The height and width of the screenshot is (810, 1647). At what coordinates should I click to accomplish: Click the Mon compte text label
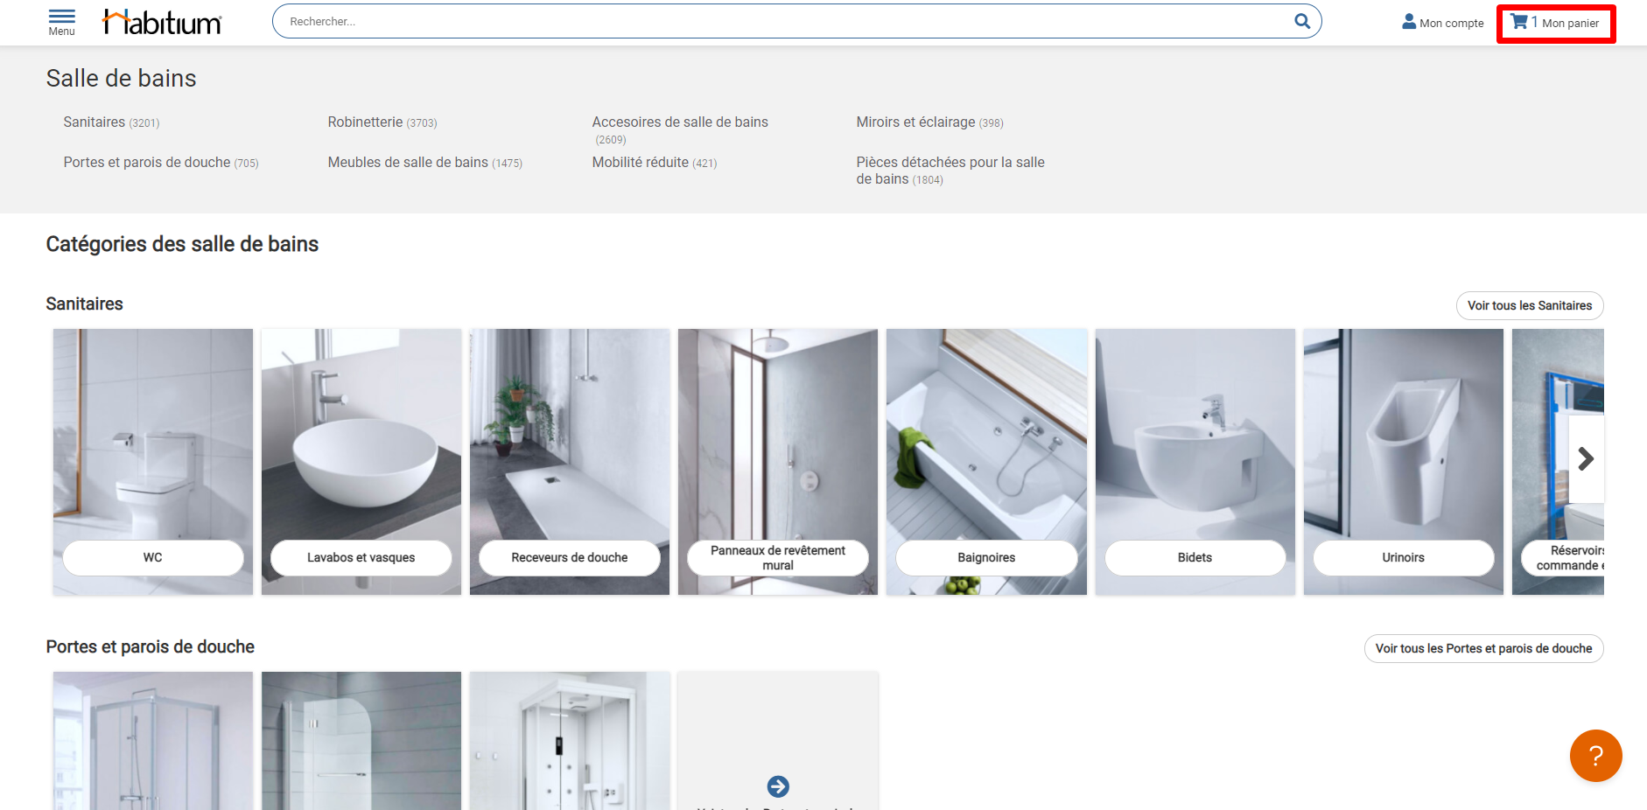point(1452,24)
